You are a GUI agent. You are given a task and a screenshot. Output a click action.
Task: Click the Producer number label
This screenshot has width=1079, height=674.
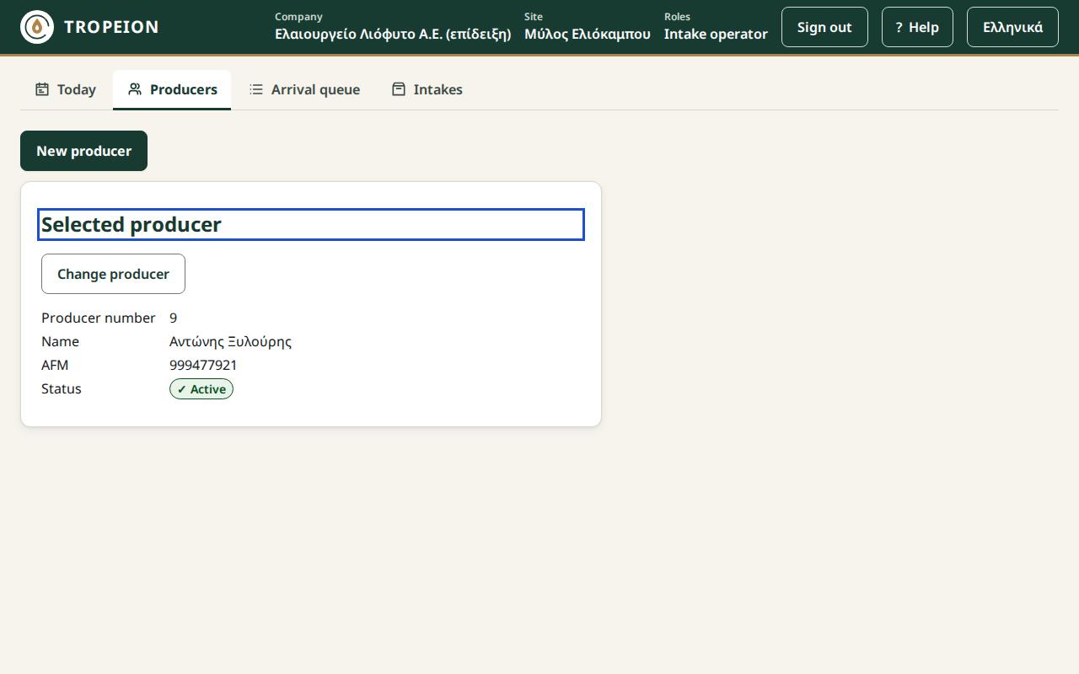click(99, 318)
